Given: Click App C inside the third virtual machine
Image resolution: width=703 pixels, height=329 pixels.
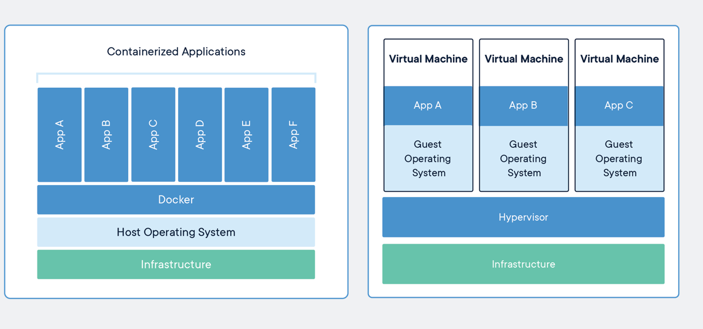Looking at the screenshot, I should point(619,105).
